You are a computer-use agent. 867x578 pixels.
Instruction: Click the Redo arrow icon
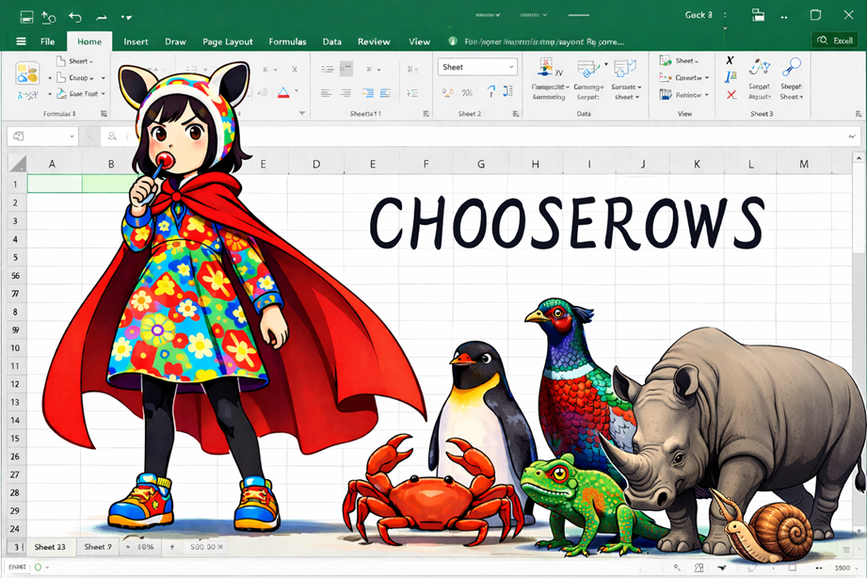pos(101,16)
